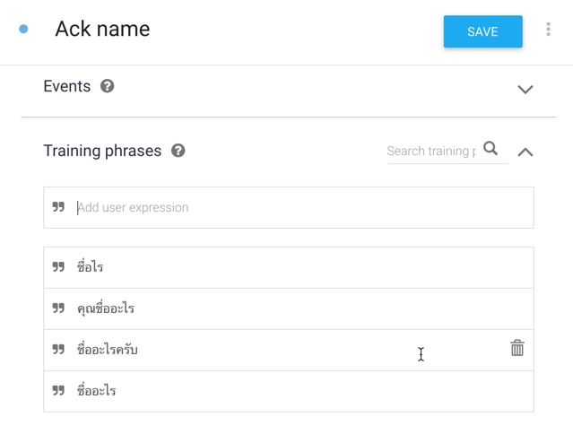Click the Ack name intent title
Viewport: 573px width, 443px height.
[102, 29]
